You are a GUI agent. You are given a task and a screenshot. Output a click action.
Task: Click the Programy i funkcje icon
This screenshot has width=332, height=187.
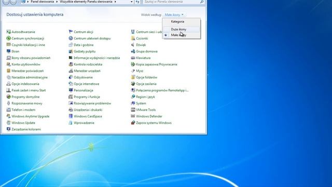[71, 97]
